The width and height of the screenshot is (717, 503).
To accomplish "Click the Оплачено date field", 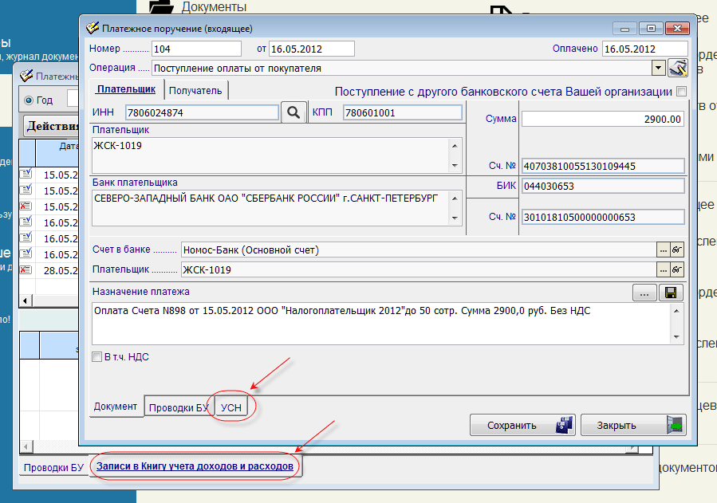I will pos(644,49).
